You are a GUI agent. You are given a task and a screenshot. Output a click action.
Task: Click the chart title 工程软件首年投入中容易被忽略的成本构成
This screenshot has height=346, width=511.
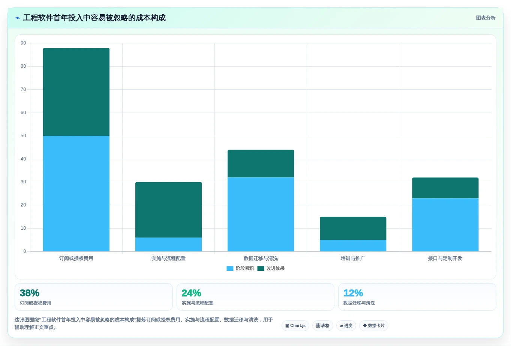pyautogui.click(x=94, y=18)
